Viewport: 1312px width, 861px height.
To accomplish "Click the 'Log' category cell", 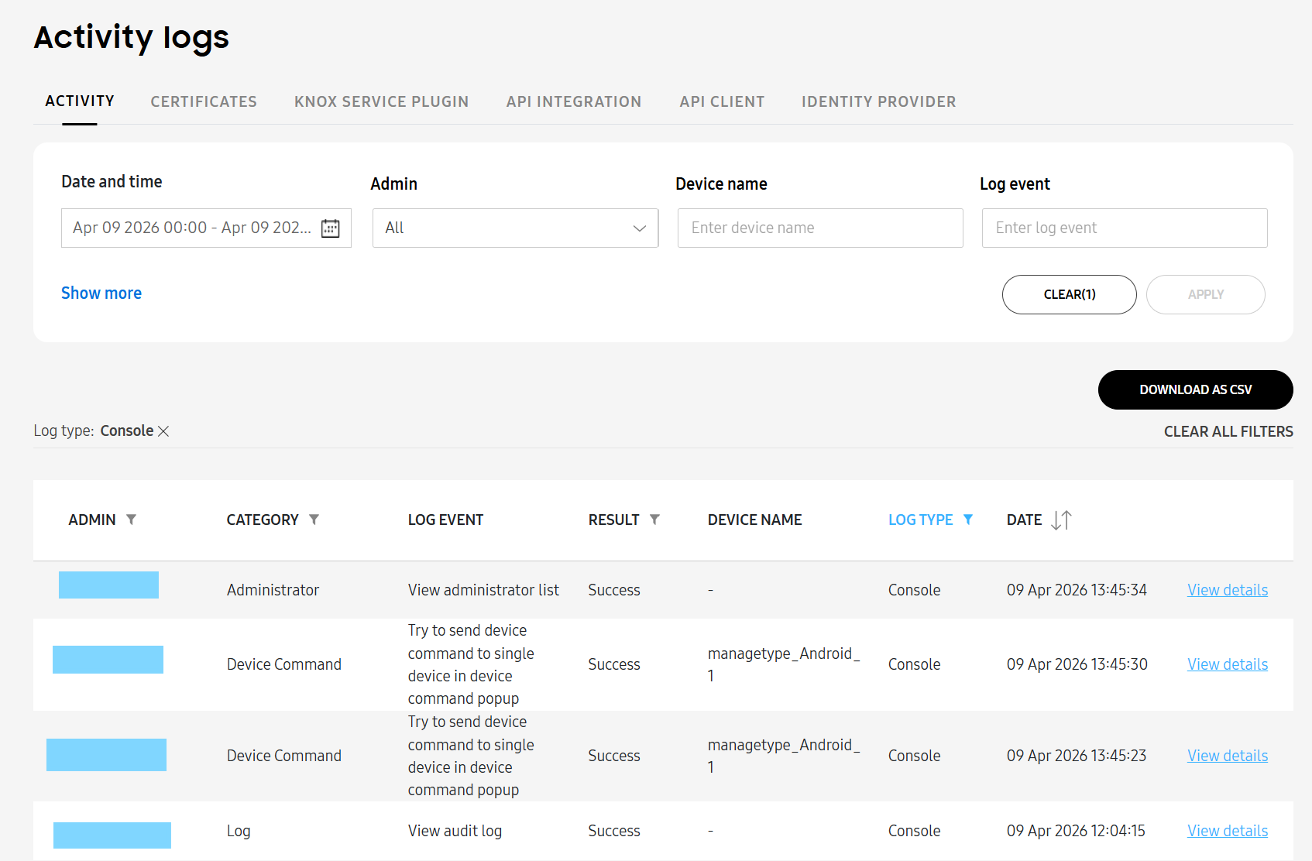I will [x=239, y=831].
